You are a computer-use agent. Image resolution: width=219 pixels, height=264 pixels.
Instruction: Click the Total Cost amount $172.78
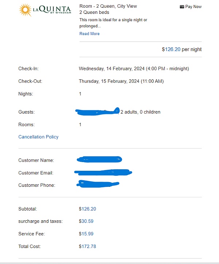click(x=87, y=247)
